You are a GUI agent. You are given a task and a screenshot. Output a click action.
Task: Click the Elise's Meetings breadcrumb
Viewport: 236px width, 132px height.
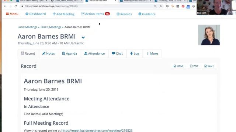(x=51, y=27)
